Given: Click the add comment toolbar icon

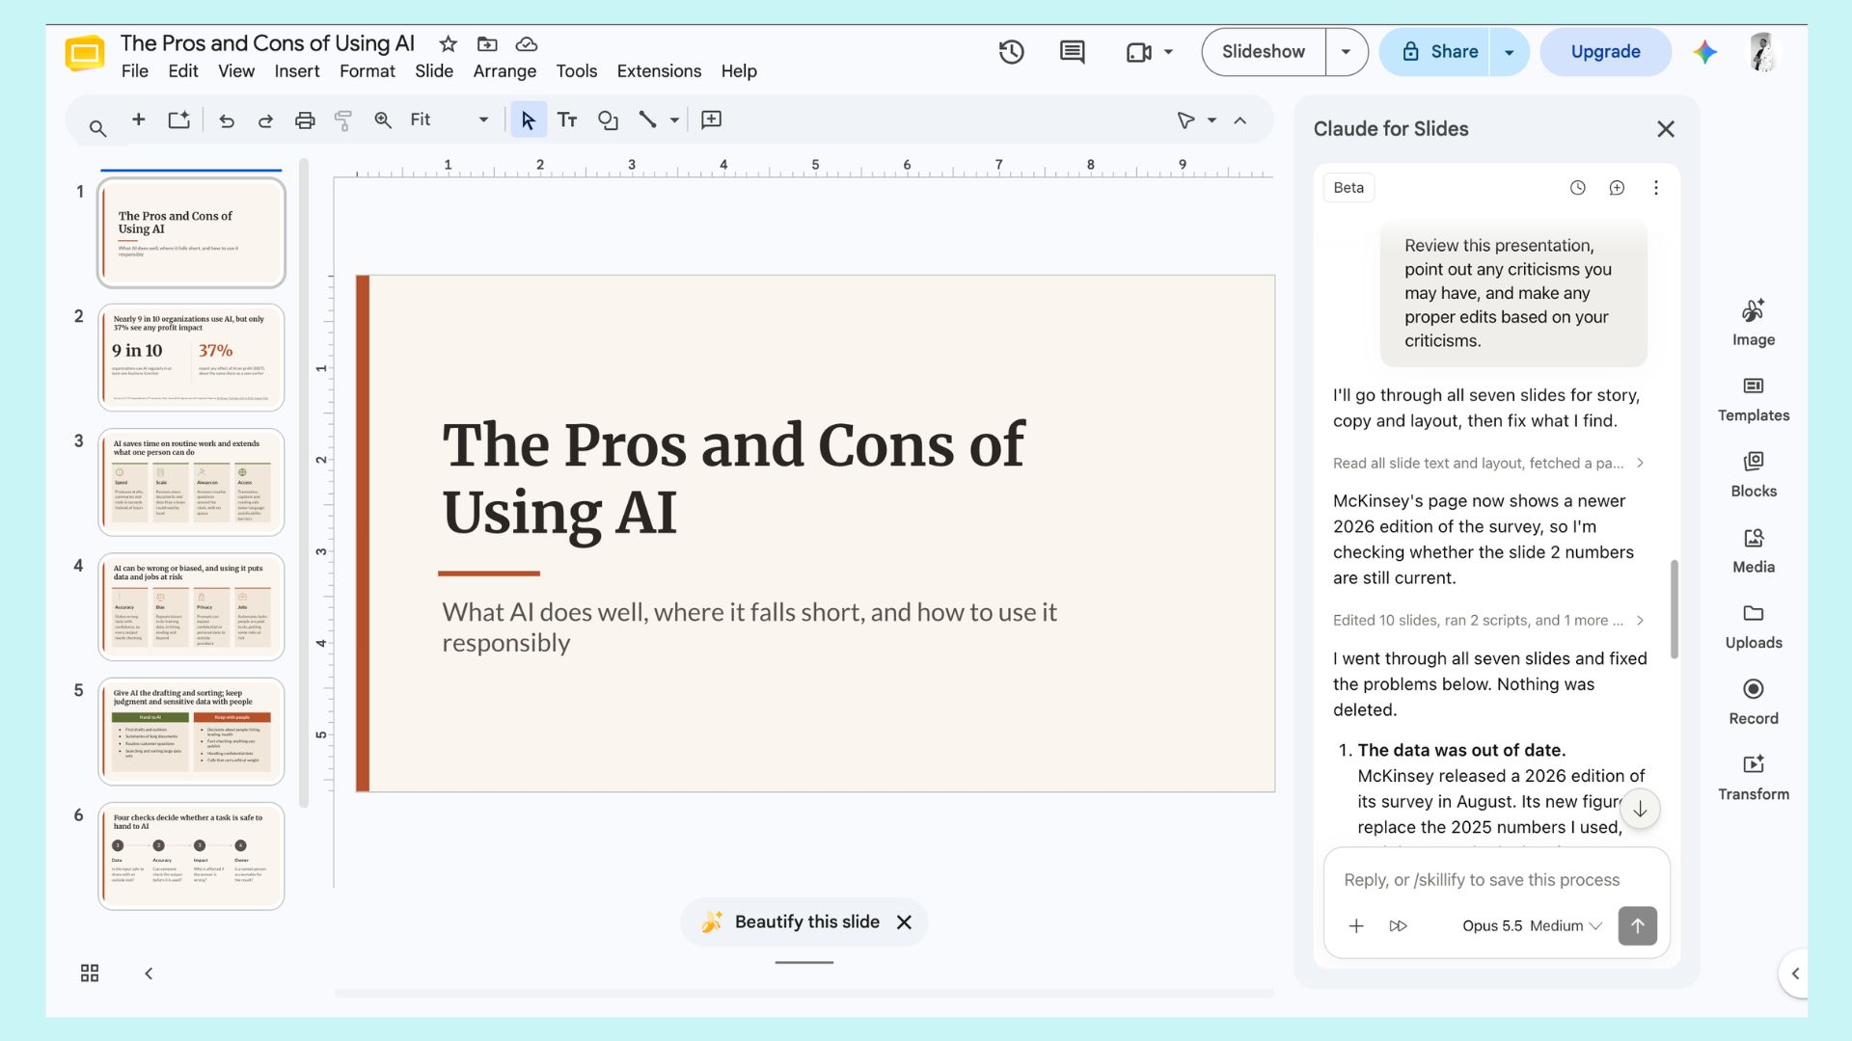Looking at the screenshot, I should click(711, 120).
